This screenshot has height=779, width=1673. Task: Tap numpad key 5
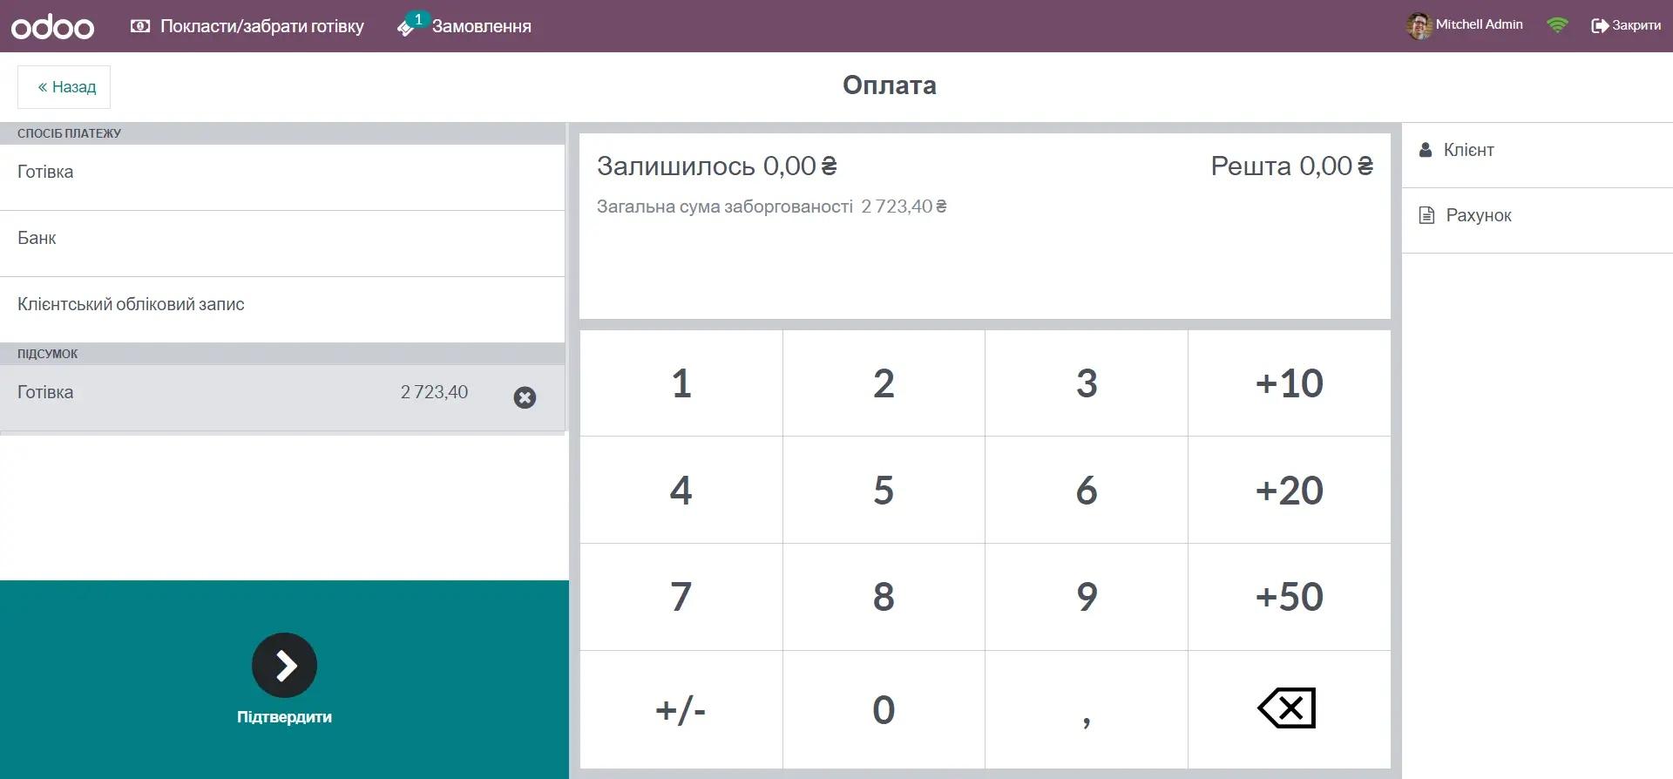click(x=884, y=490)
